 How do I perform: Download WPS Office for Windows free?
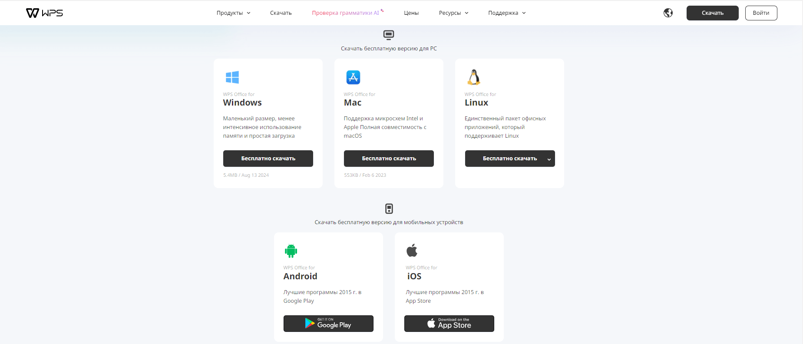click(268, 159)
